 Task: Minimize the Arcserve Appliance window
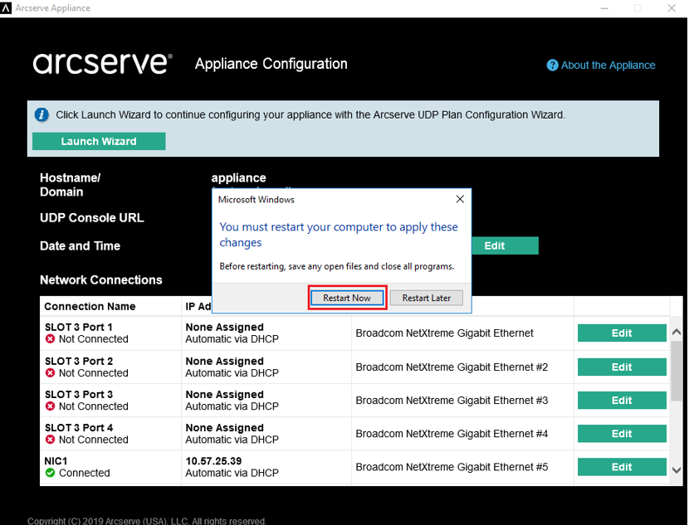tap(604, 8)
